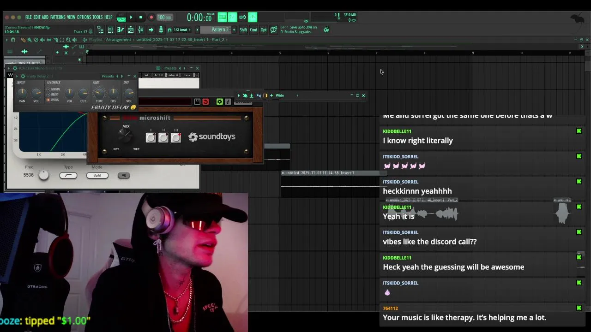Viewport: 591px width, 332px height.
Task: Select the playlist Mute tool
Action: pyautogui.click(x=42, y=40)
